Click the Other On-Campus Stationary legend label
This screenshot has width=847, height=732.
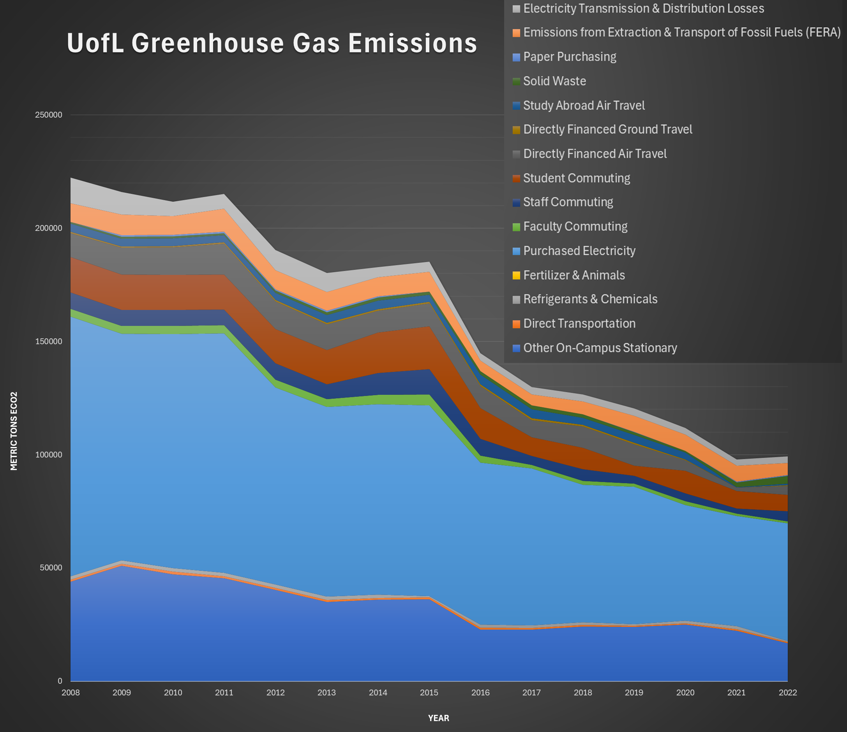click(600, 348)
